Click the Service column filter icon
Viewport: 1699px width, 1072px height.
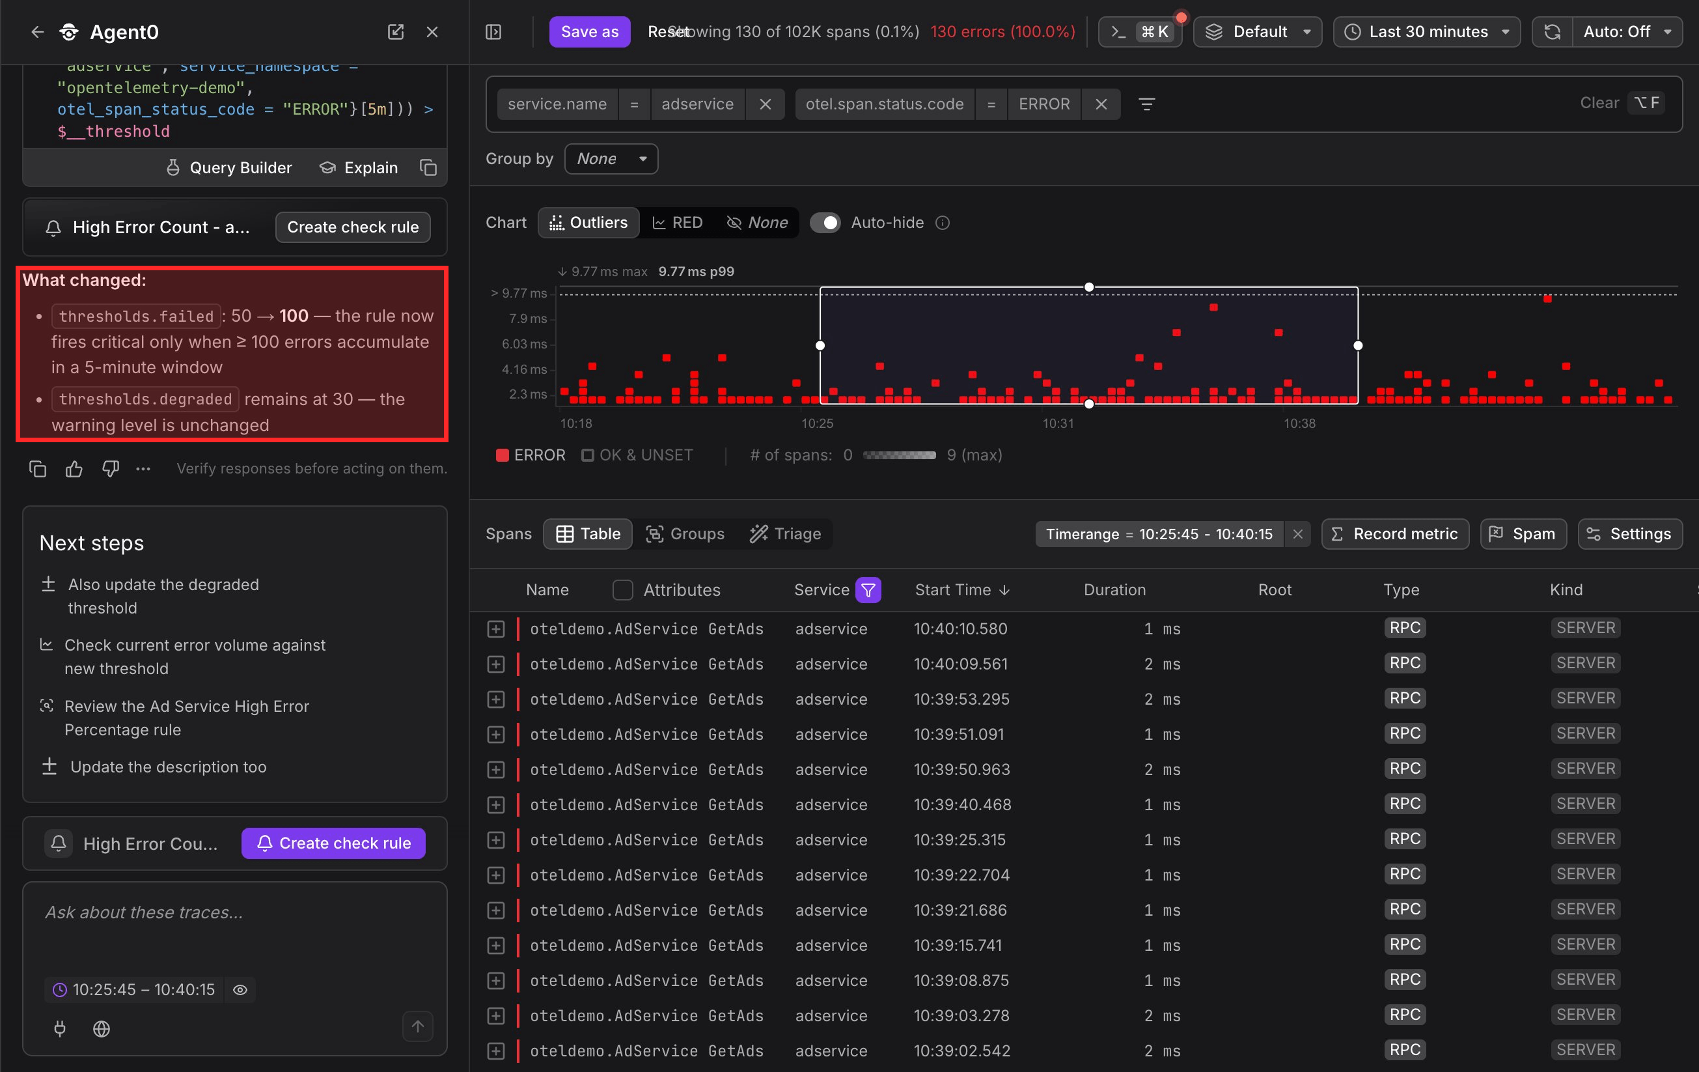click(868, 590)
